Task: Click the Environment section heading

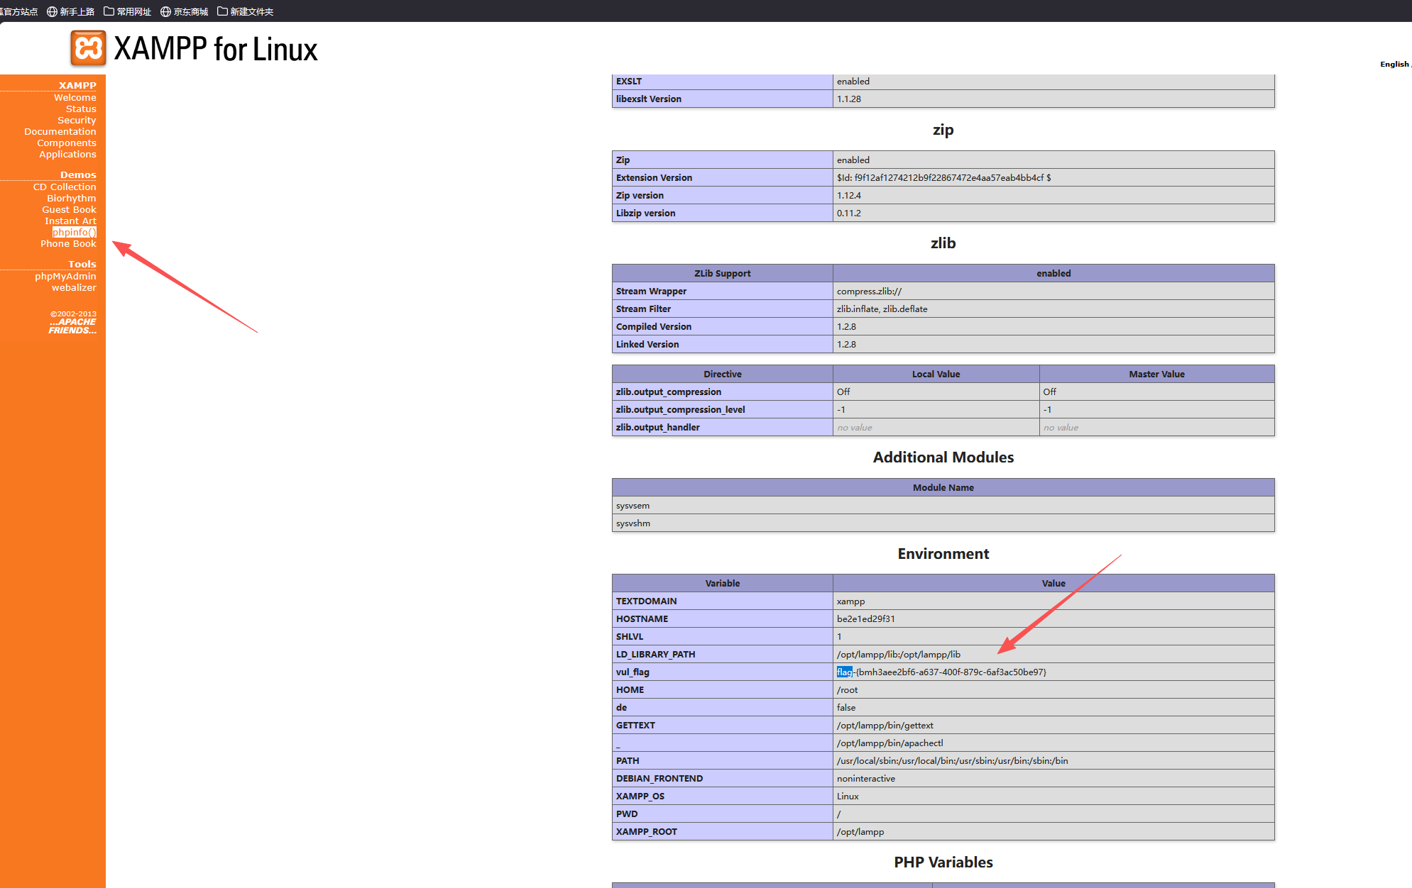Action: [943, 553]
